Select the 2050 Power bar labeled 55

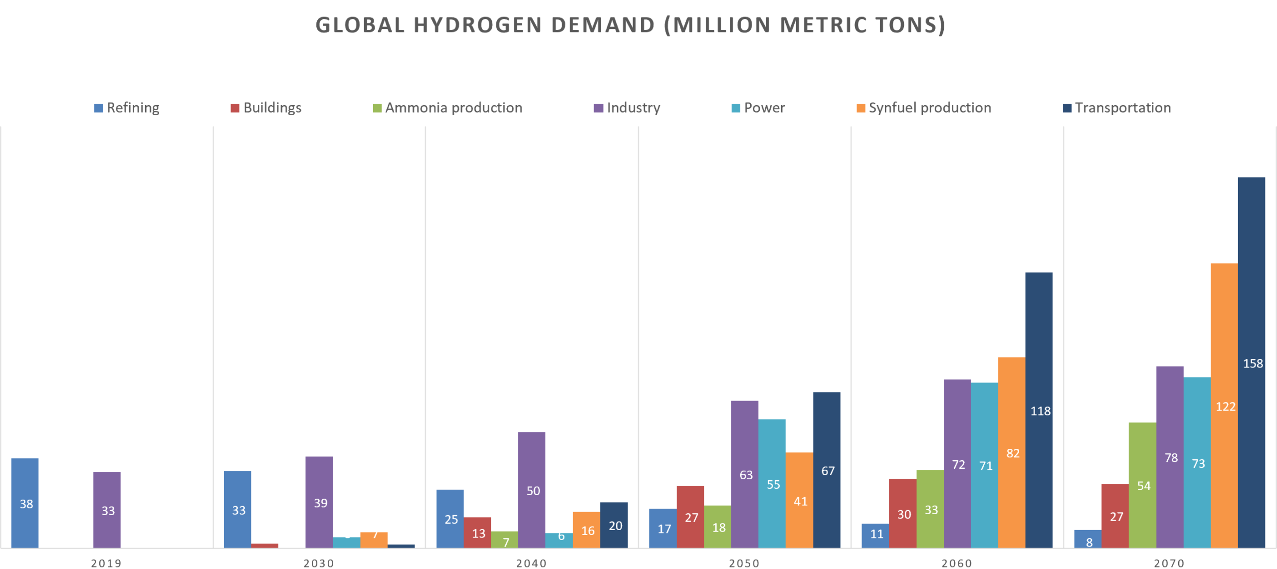click(x=772, y=484)
